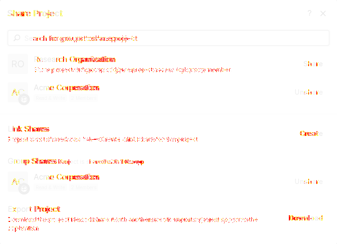Viewport: 337px width, 244px height.
Task: Select Acme Corporation in the search results
Action: (66, 88)
